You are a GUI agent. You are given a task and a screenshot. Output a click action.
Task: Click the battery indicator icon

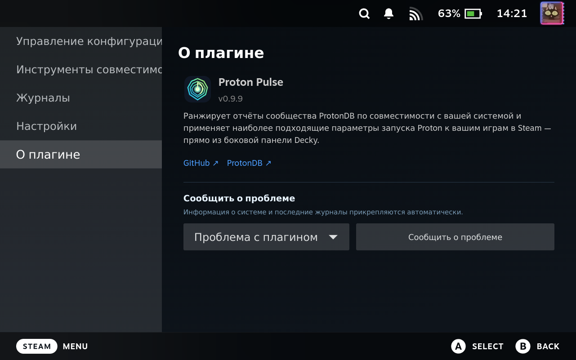tap(473, 14)
